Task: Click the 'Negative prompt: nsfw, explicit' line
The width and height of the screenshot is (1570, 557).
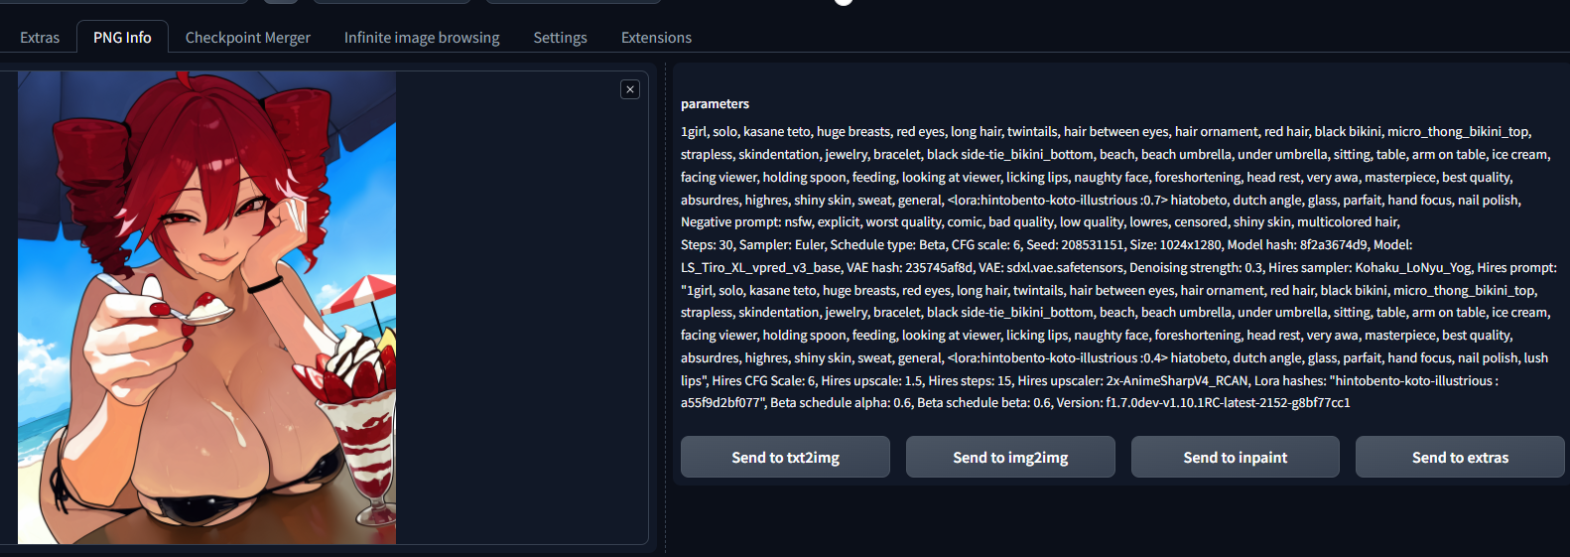Action: tap(1040, 221)
